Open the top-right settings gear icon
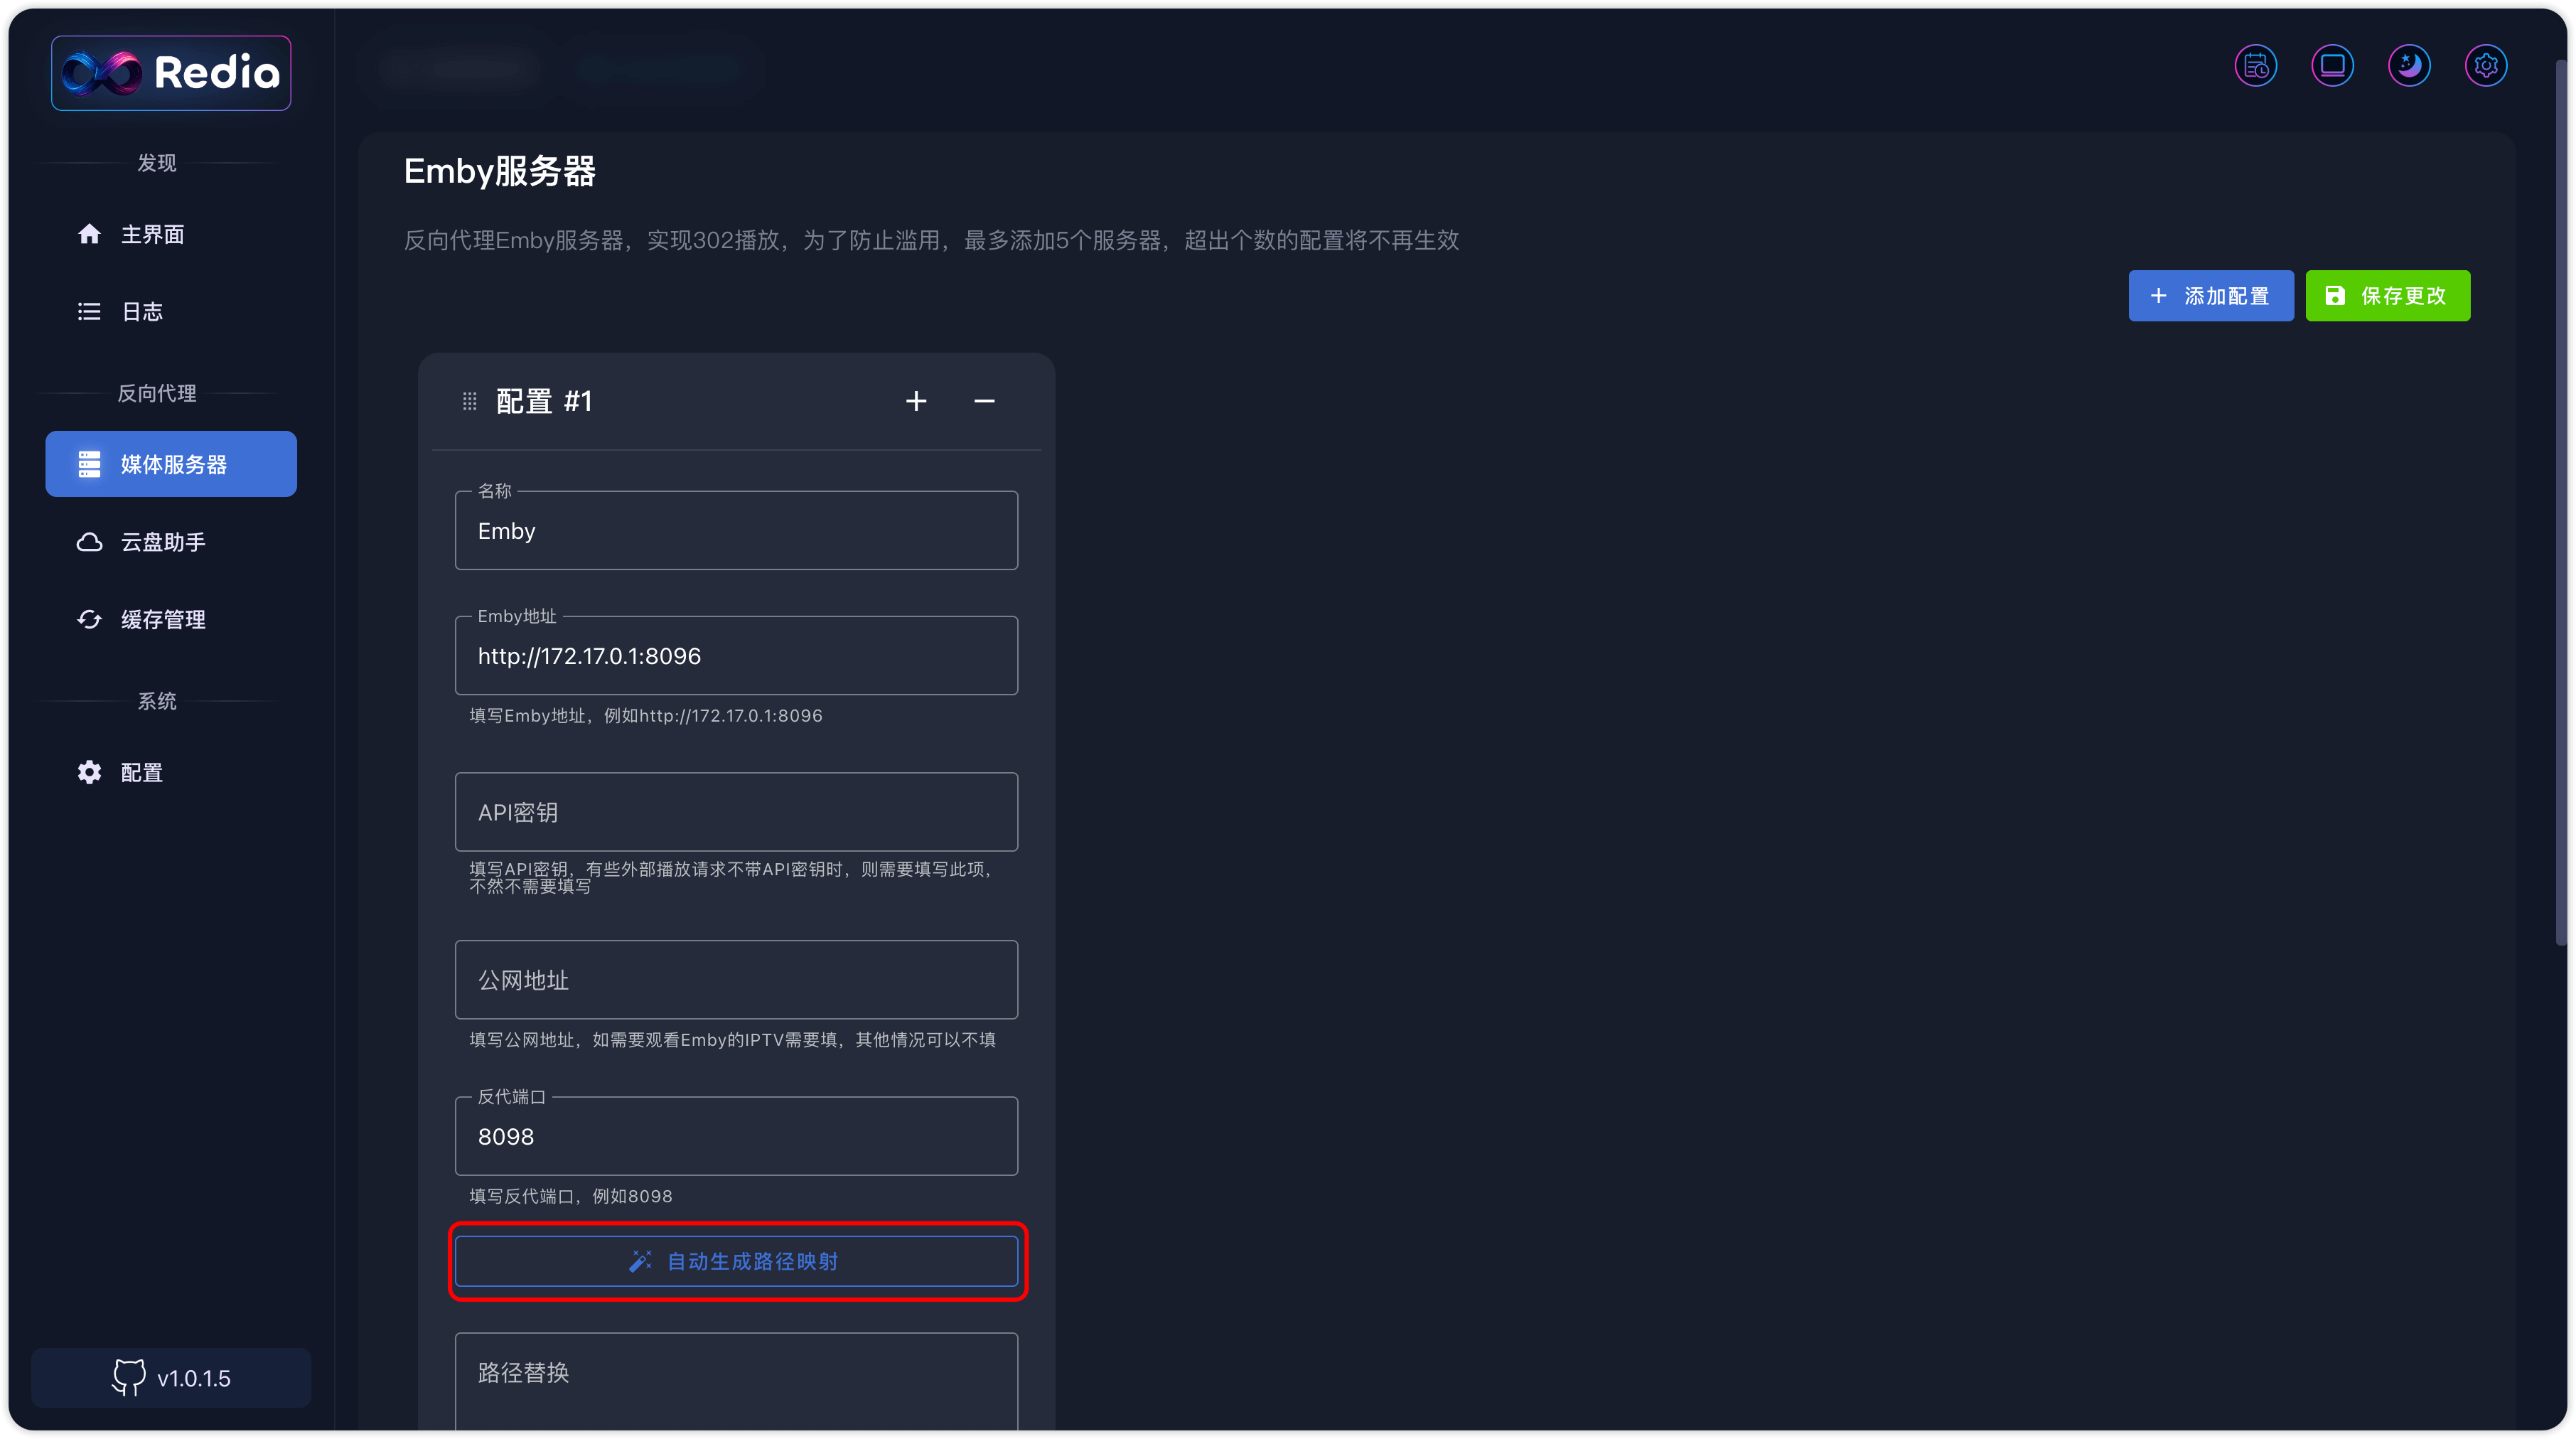Image resolution: width=2576 pixels, height=1439 pixels. (2486, 66)
